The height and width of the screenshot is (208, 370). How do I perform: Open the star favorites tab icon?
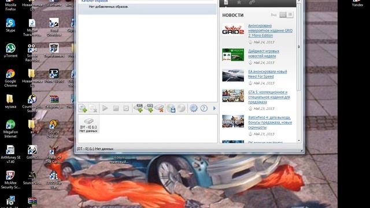(x=239, y=2)
